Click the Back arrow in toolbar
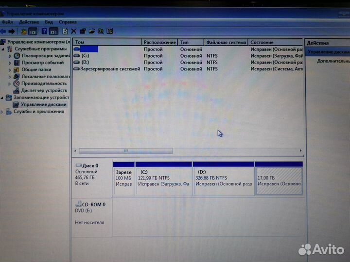The height and width of the screenshot is (262, 350). tap(3, 32)
